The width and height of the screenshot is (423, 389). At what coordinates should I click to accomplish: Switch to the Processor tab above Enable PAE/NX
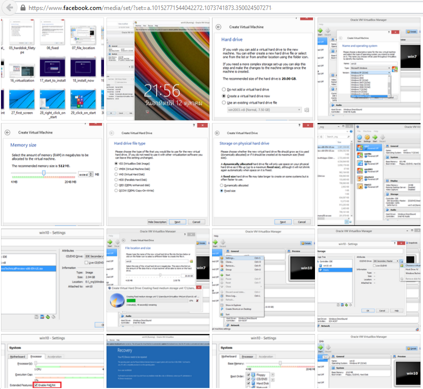pyautogui.click(x=36, y=356)
